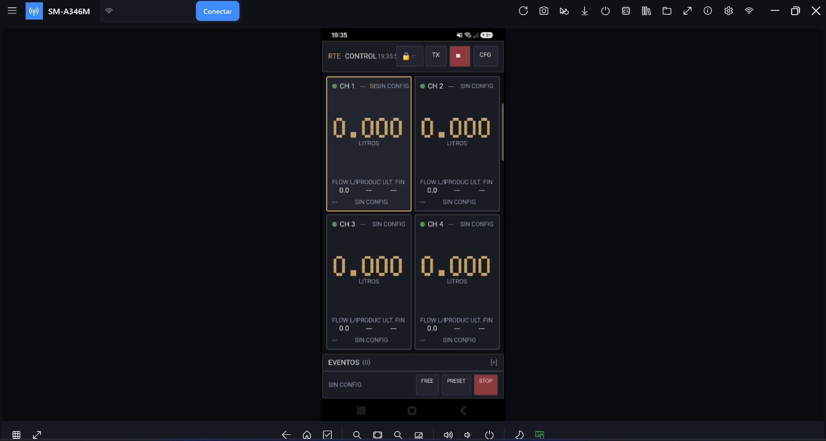
Task: Toggle the padlock lock button in RTE Control
Action: coord(409,56)
